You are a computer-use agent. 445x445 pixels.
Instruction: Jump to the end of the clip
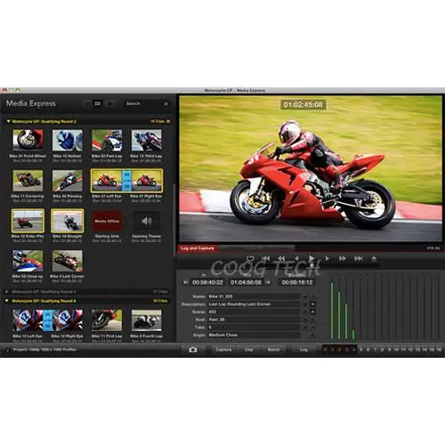coord(359,259)
